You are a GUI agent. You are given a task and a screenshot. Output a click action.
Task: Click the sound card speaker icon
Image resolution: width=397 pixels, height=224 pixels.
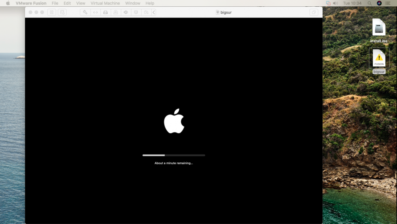126,12
